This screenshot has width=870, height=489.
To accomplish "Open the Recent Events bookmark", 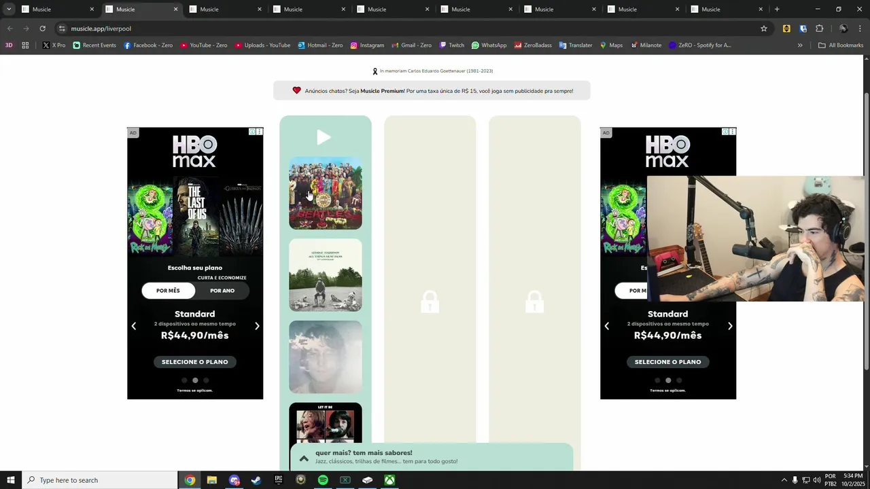I will point(94,46).
